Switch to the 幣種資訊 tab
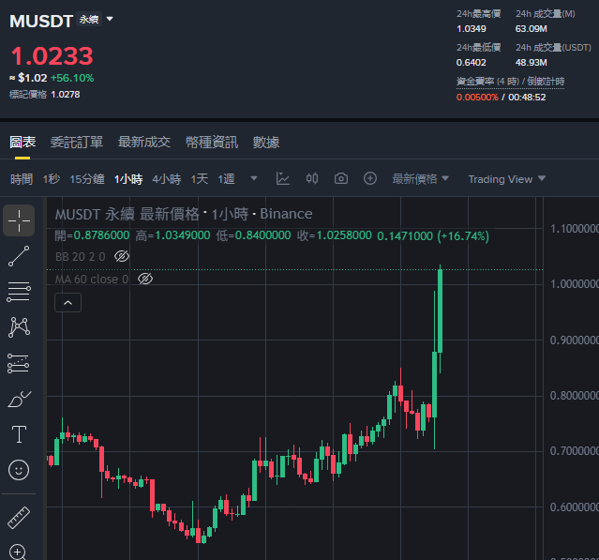This screenshot has height=560, width=599. [212, 143]
